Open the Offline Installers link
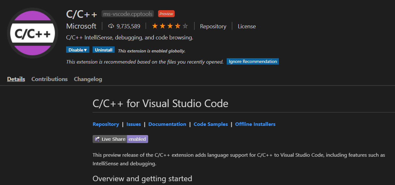The image size is (395, 185). (x=255, y=124)
